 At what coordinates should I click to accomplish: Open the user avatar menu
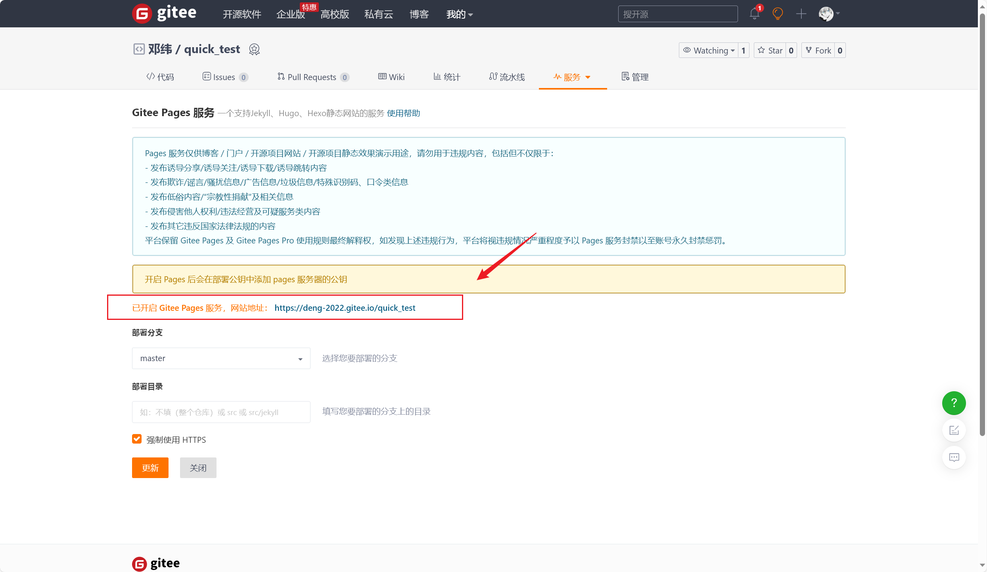[x=829, y=14]
